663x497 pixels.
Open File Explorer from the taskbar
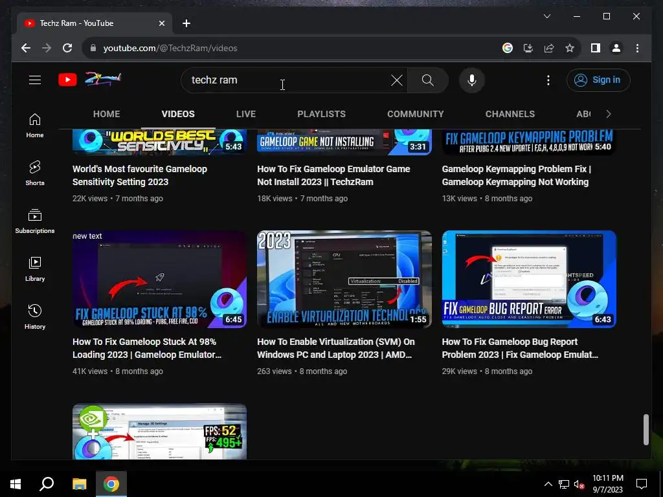click(x=79, y=484)
